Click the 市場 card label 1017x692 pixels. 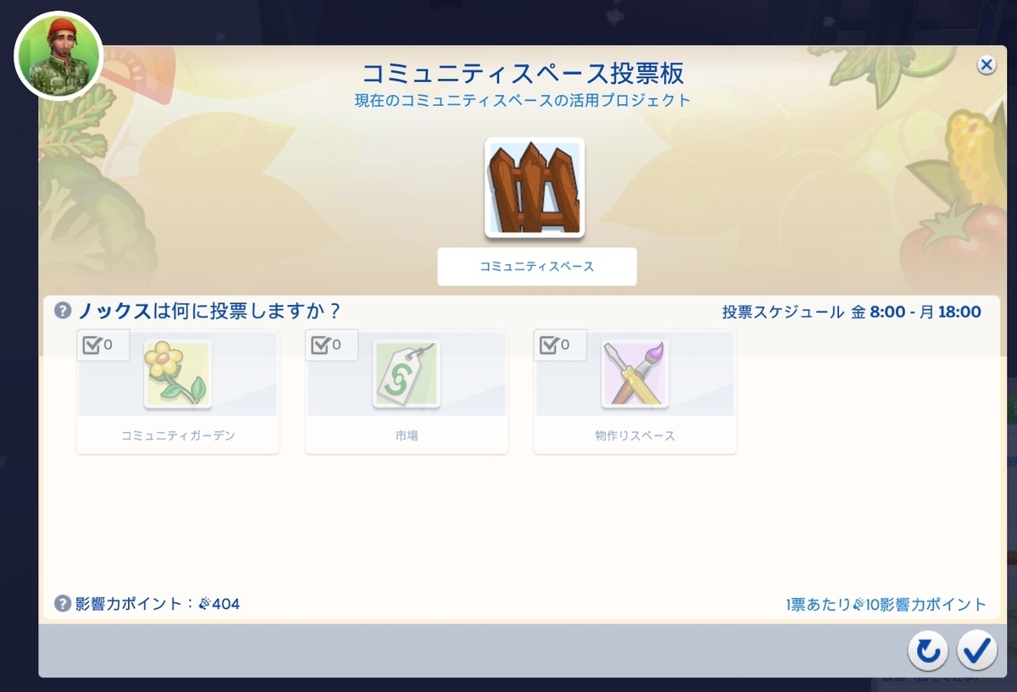(x=407, y=436)
